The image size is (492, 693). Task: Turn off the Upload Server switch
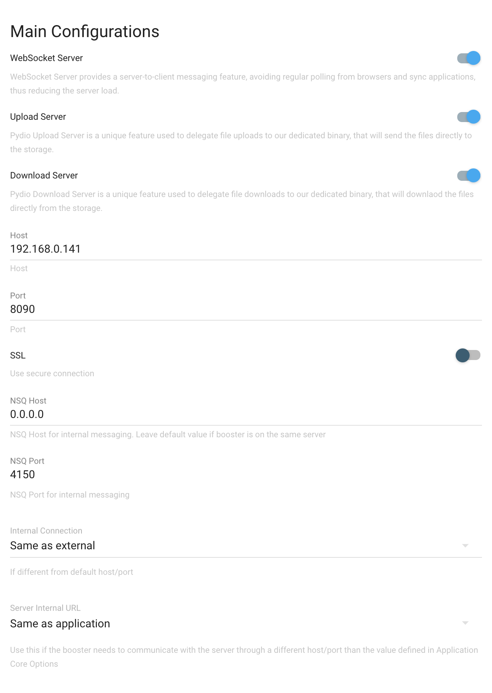click(x=468, y=117)
